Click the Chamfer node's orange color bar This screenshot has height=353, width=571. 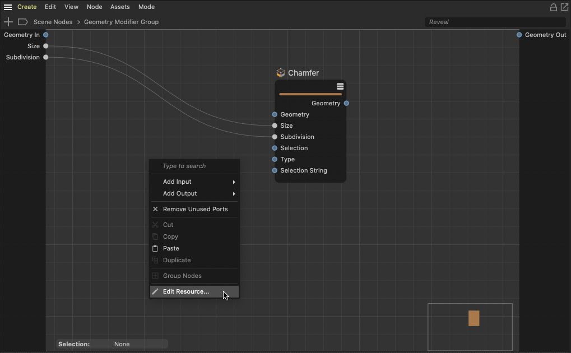pyautogui.click(x=310, y=94)
